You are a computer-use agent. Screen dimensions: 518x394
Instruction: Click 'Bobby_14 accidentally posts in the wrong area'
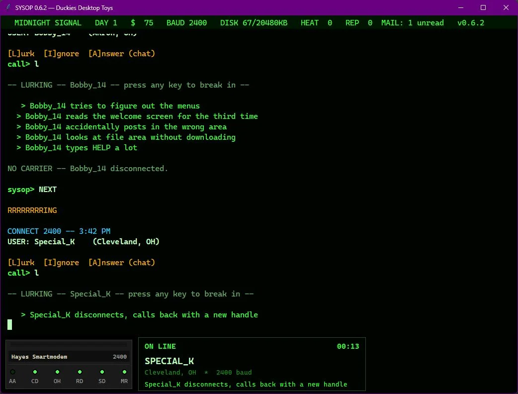[122, 127]
